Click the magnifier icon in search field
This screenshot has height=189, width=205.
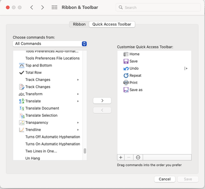click(120, 7)
